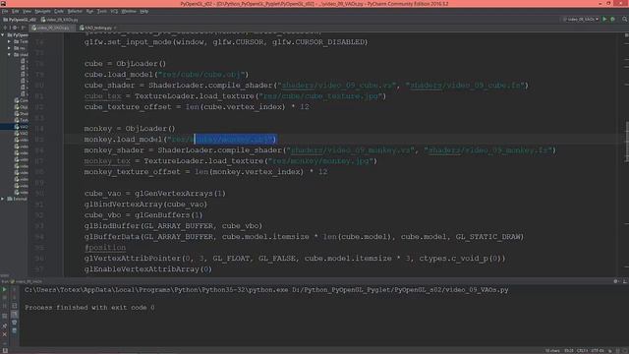The height and width of the screenshot is (354, 629).
Task: Rerun the program in the Run panel
Action: point(4,289)
